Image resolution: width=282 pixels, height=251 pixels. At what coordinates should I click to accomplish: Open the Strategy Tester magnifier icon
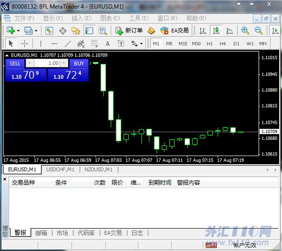pos(103,31)
